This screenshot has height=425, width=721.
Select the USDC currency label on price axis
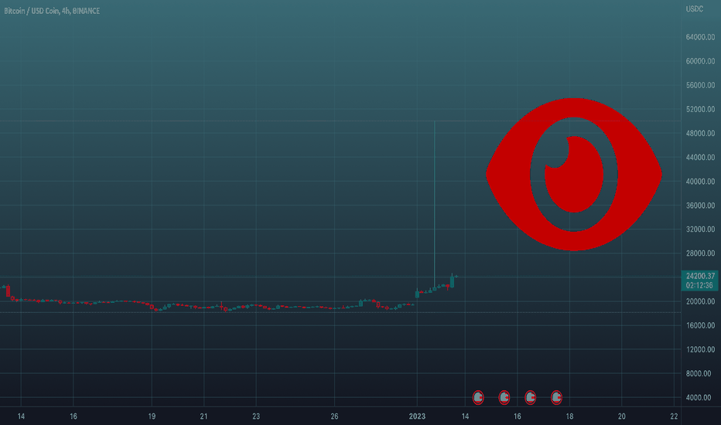coord(695,8)
